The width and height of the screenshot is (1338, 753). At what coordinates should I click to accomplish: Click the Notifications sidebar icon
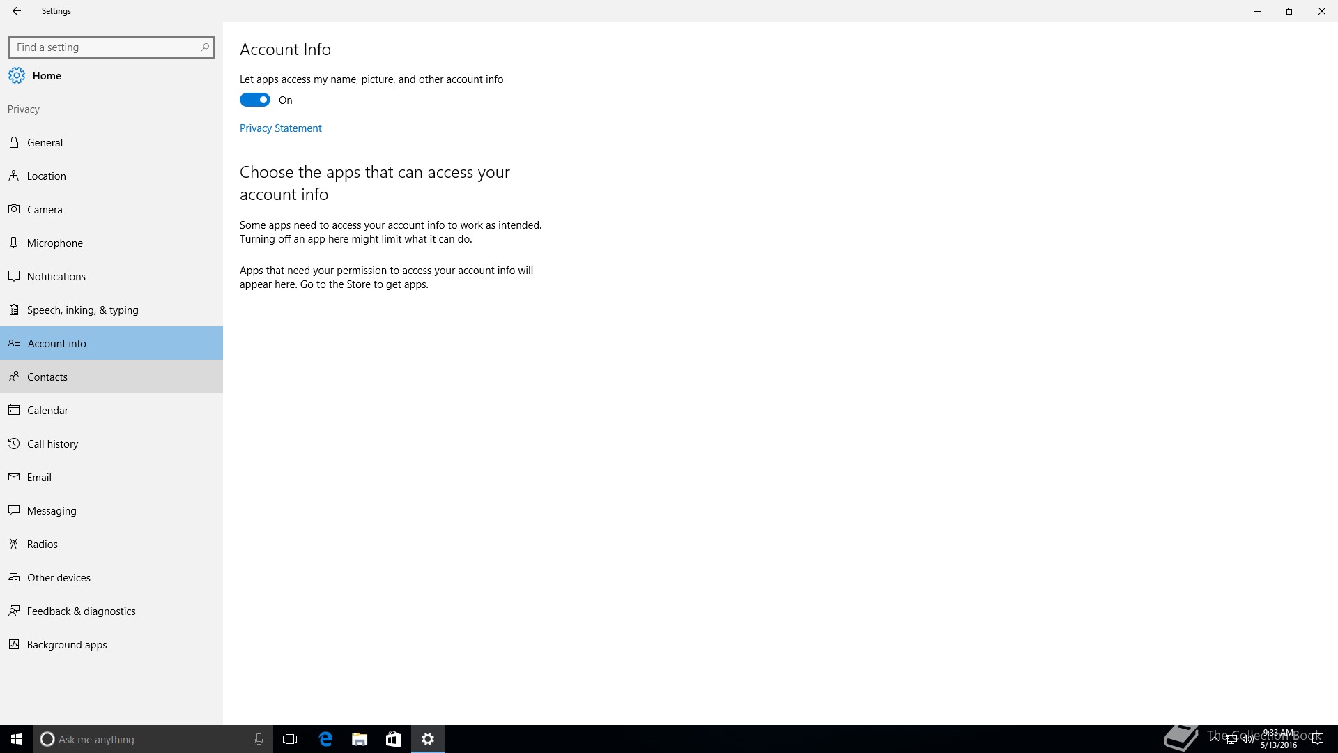pyautogui.click(x=14, y=276)
